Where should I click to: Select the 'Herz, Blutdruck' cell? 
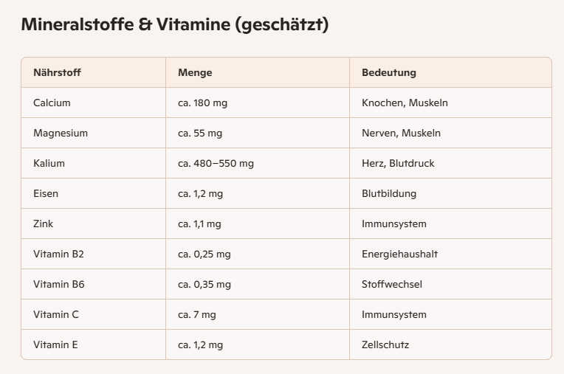398,163
